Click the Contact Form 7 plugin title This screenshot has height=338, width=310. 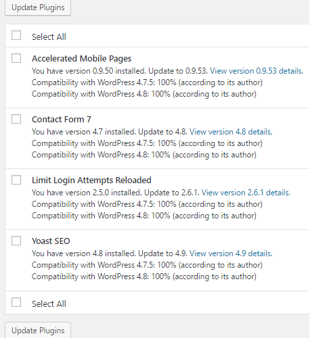[62, 120]
